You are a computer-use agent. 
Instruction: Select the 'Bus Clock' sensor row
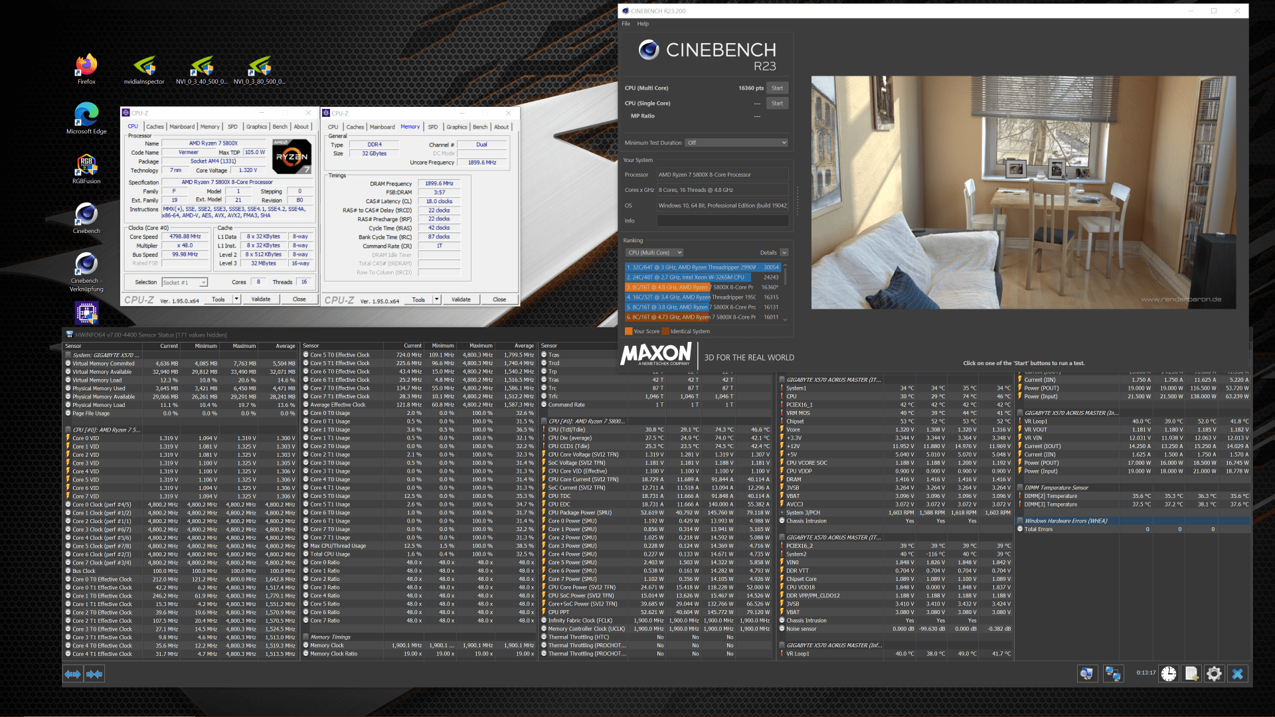[180, 571]
